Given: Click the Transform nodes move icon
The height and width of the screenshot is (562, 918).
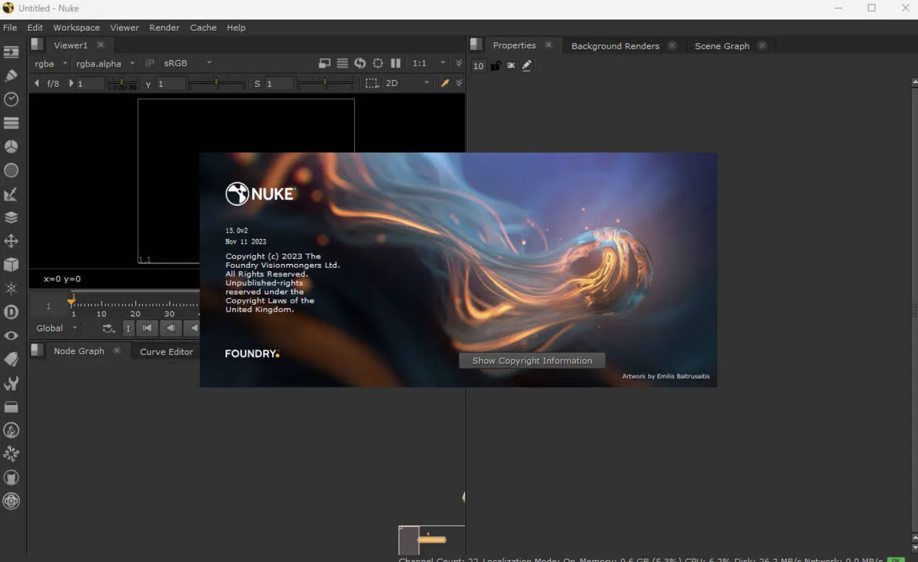Looking at the screenshot, I should pos(11,241).
